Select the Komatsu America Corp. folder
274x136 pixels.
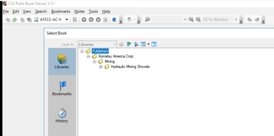coord(116,56)
